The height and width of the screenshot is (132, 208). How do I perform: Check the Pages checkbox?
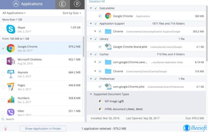point(3,87)
